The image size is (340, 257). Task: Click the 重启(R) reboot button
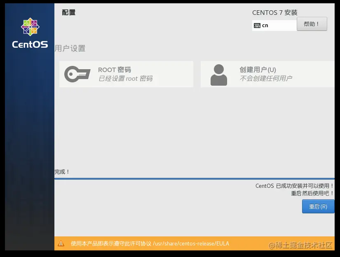[318, 206]
